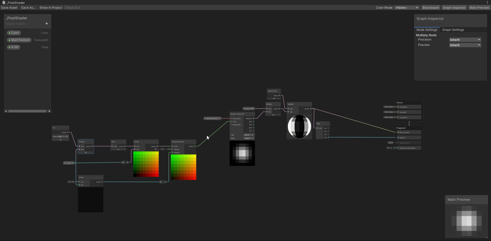Toggle the Graph Inspector panel visibility
This screenshot has height=241, width=491.
click(x=454, y=8)
